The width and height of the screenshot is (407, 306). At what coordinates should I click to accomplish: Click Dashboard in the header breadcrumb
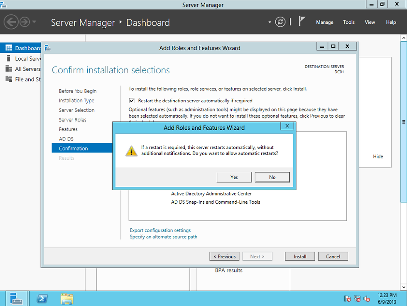click(x=148, y=22)
